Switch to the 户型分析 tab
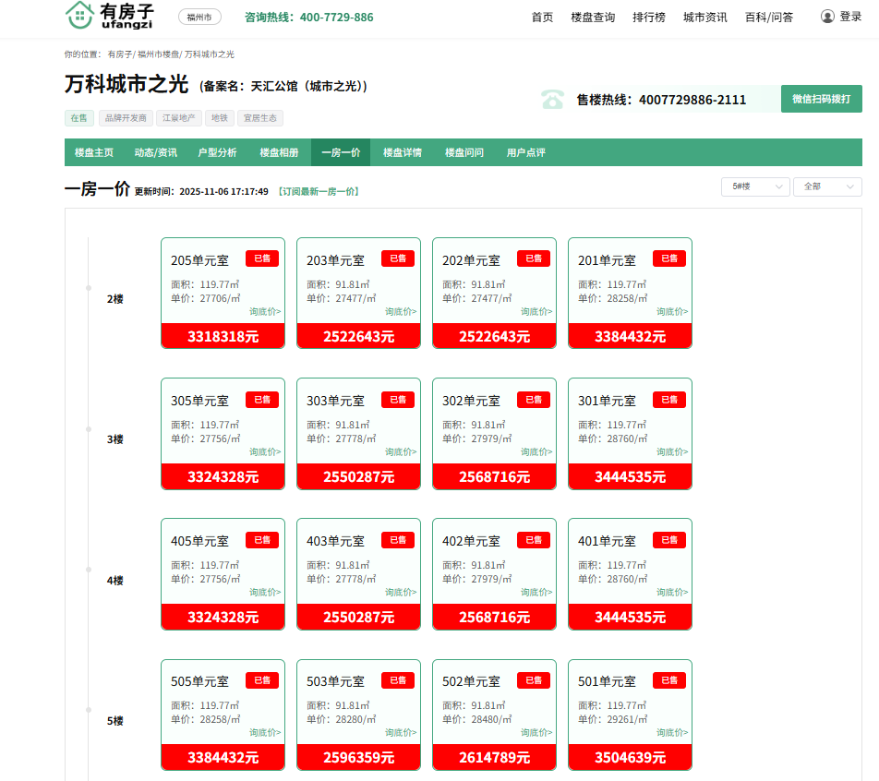Viewport: 879px width, 781px height. [217, 152]
